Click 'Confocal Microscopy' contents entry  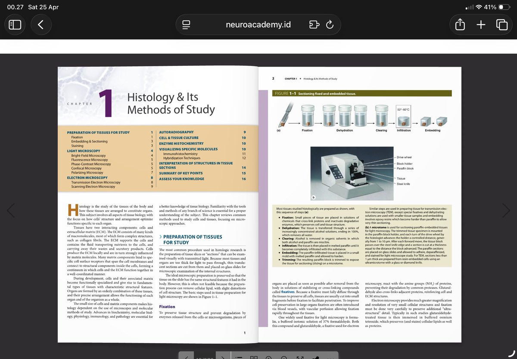[x=86, y=168]
